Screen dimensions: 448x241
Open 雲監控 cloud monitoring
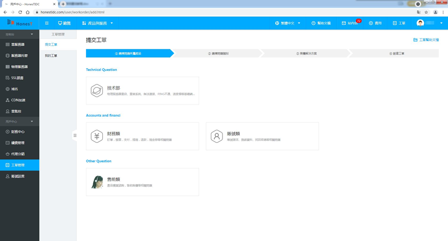[20, 111]
